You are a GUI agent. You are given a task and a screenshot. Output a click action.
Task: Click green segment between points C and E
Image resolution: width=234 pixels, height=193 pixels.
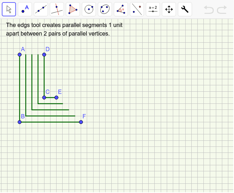50,97
